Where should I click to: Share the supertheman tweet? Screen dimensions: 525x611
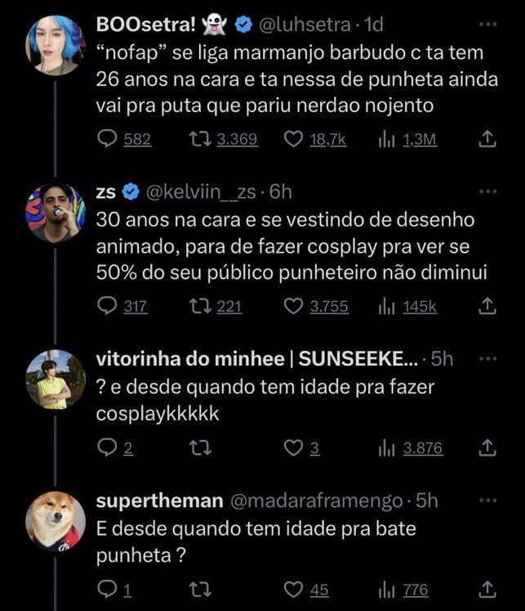pos(487,590)
